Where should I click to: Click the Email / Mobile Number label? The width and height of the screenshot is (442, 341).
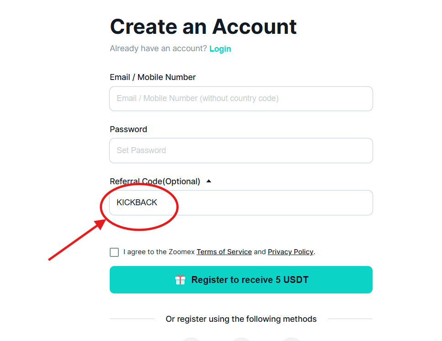point(152,77)
